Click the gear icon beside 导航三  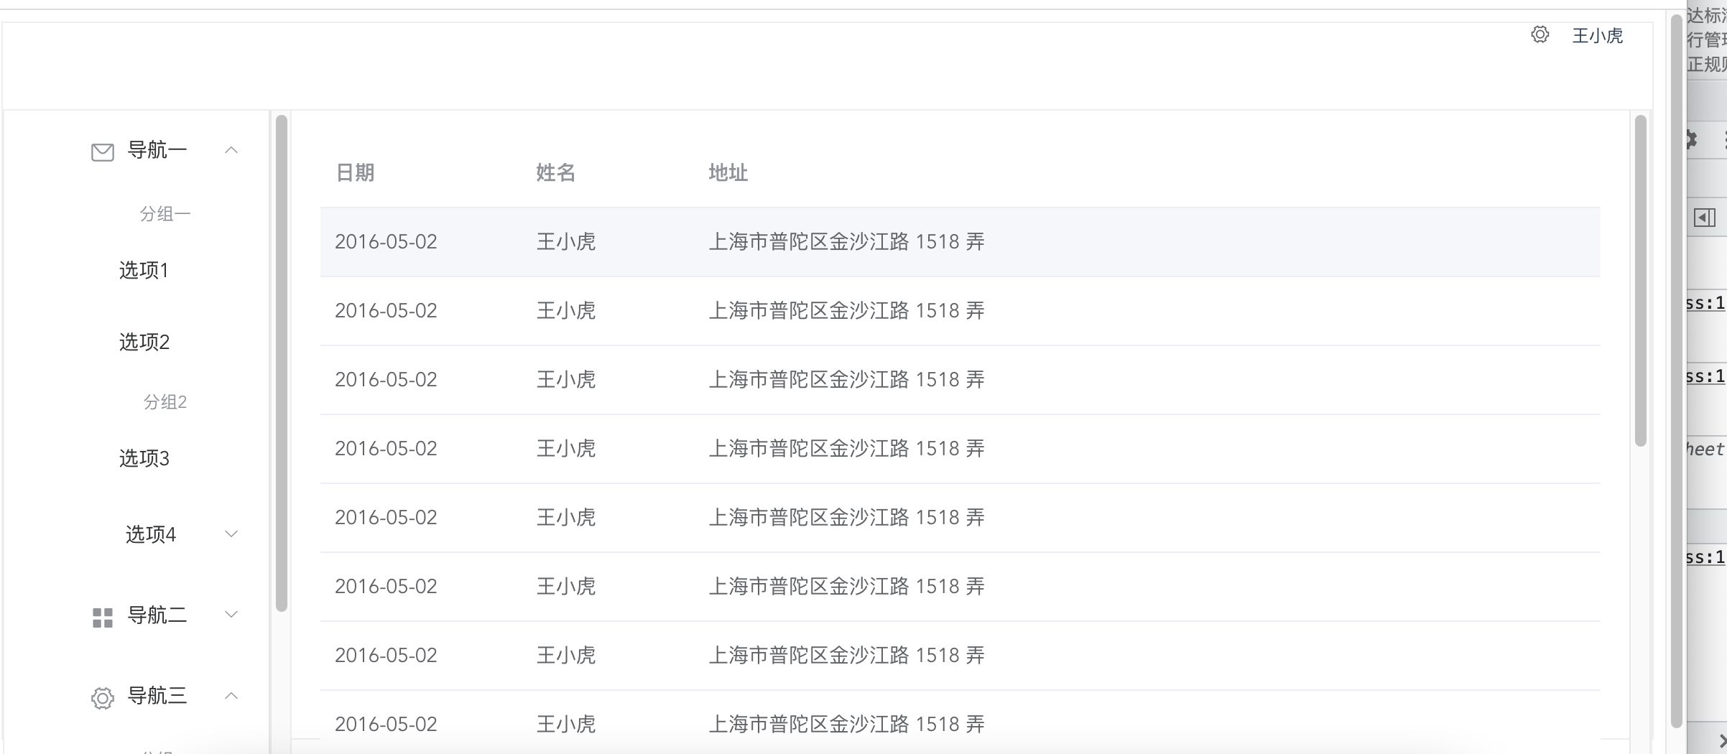(x=102, y=697)
